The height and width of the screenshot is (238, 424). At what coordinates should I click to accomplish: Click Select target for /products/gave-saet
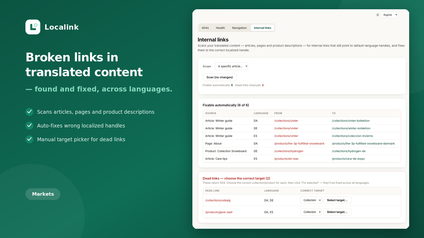[337, 212]
